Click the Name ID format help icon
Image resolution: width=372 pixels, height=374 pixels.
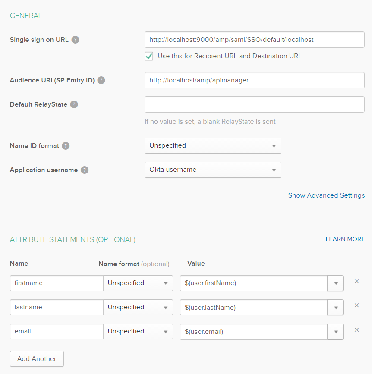click(x=65, y=145)
